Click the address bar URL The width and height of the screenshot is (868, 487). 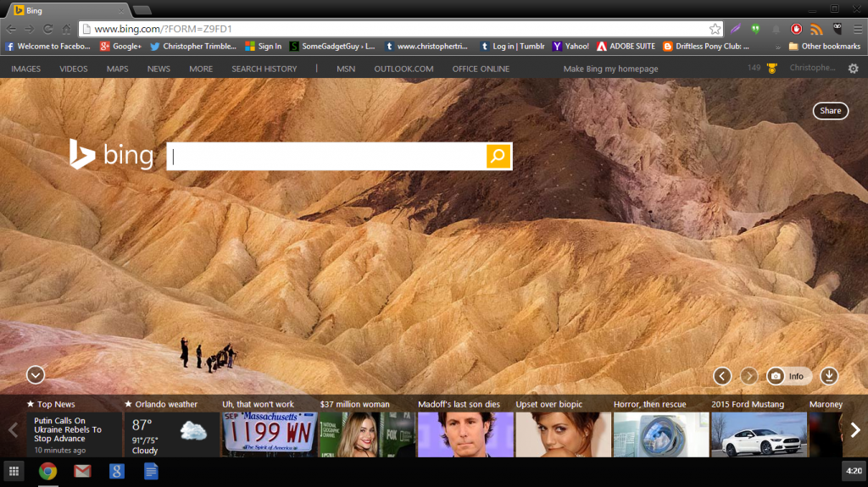(x=164, y=29)
